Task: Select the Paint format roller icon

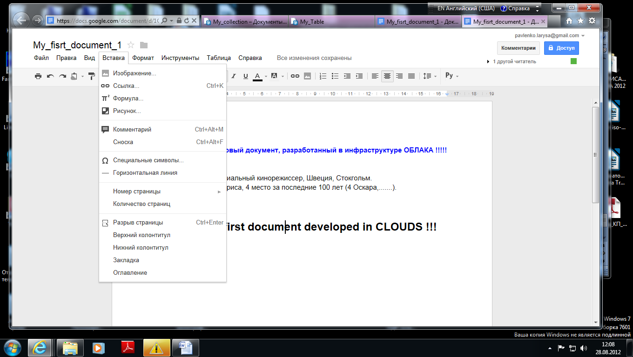Action: (91, 76)
